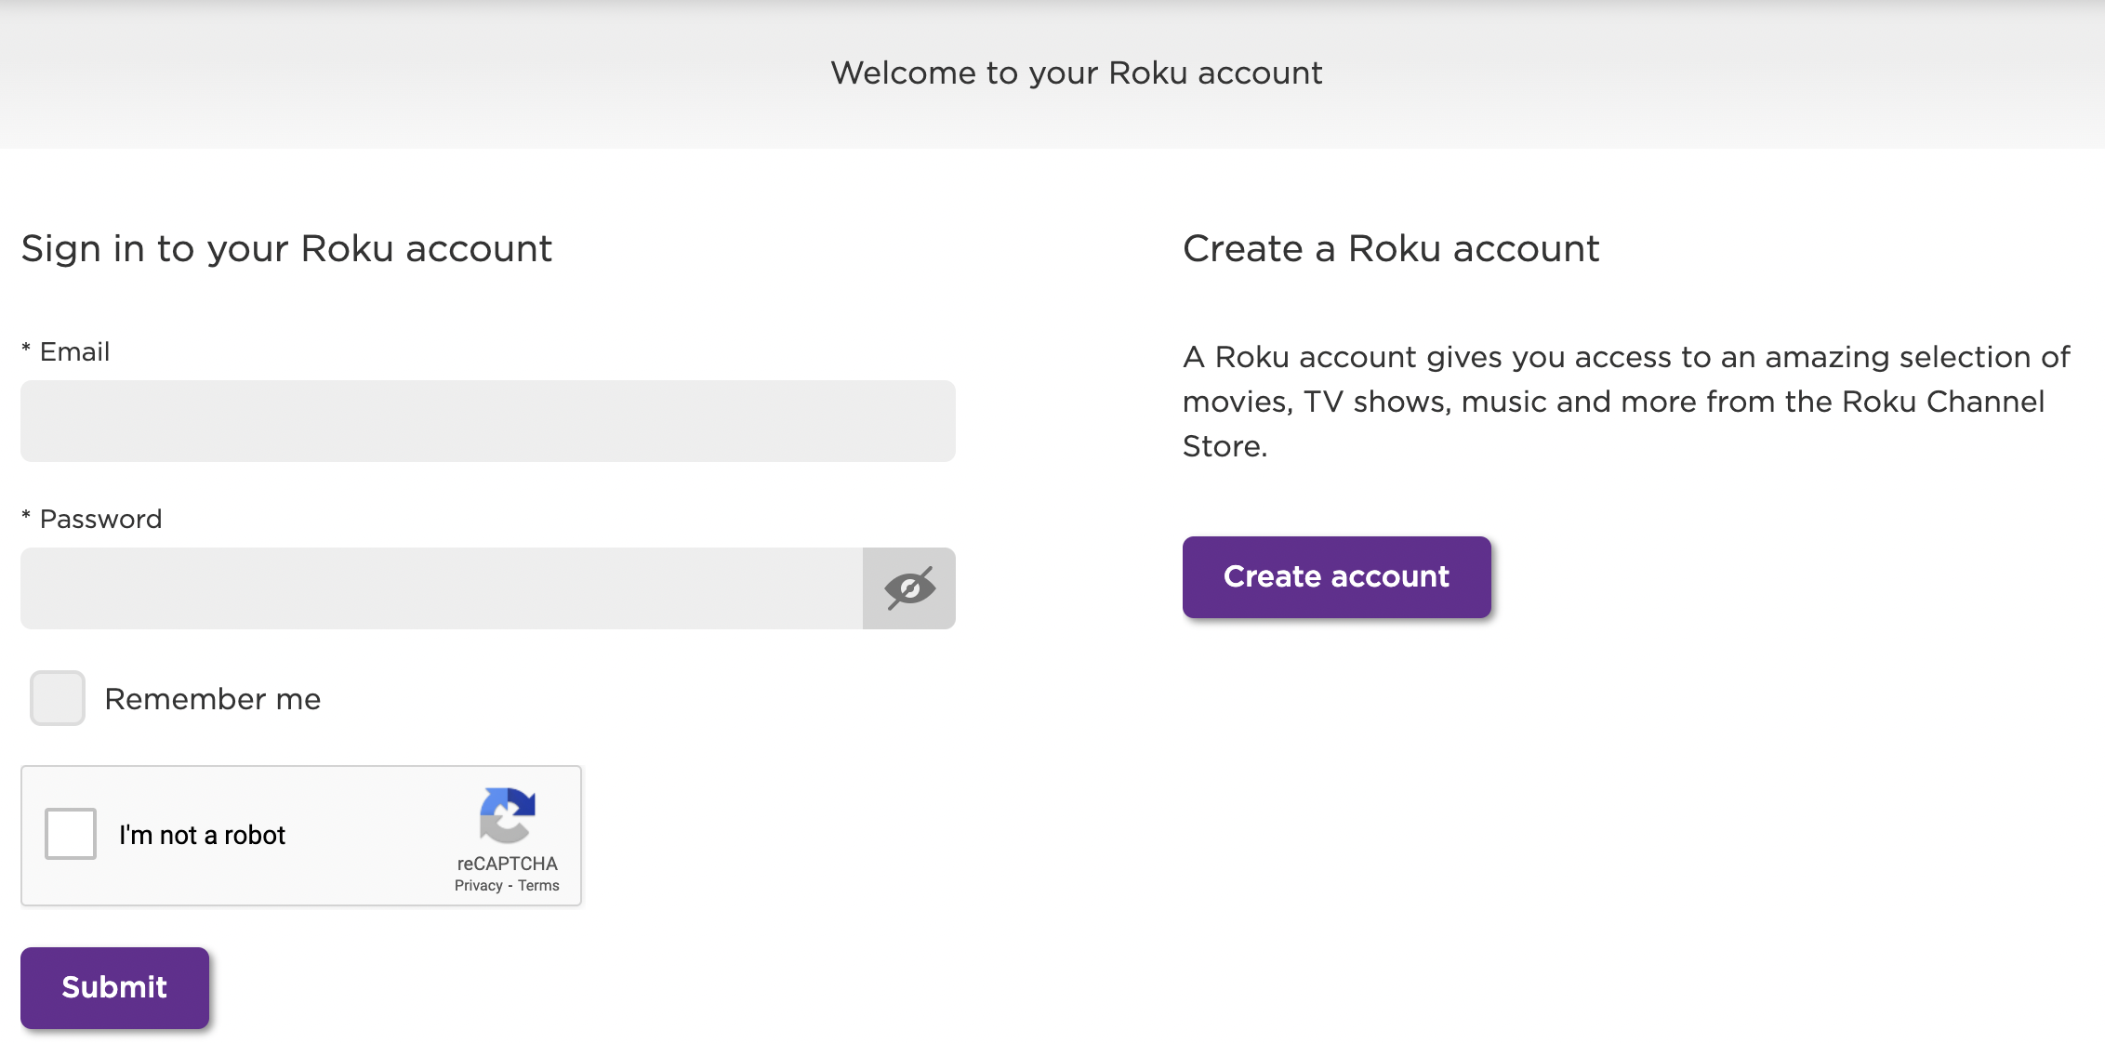2105x1043 pixels.
Task: Click the Password field label
Action: point(100,519)
